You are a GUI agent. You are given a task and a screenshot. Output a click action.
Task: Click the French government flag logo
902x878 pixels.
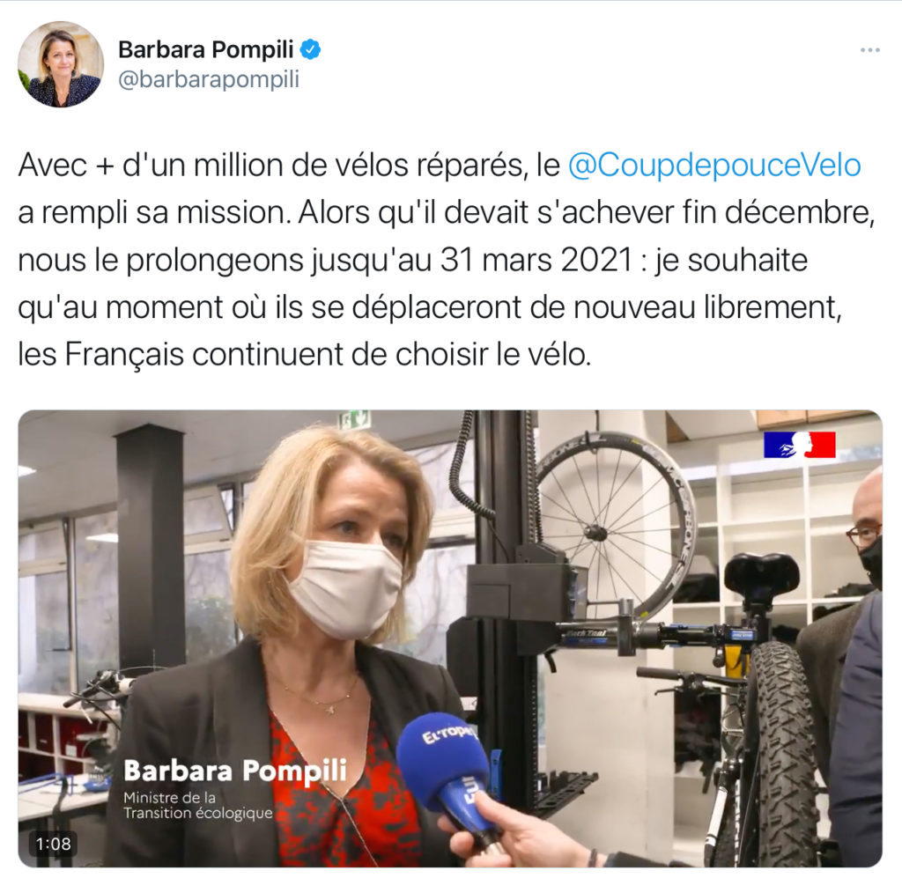point(800,445)
